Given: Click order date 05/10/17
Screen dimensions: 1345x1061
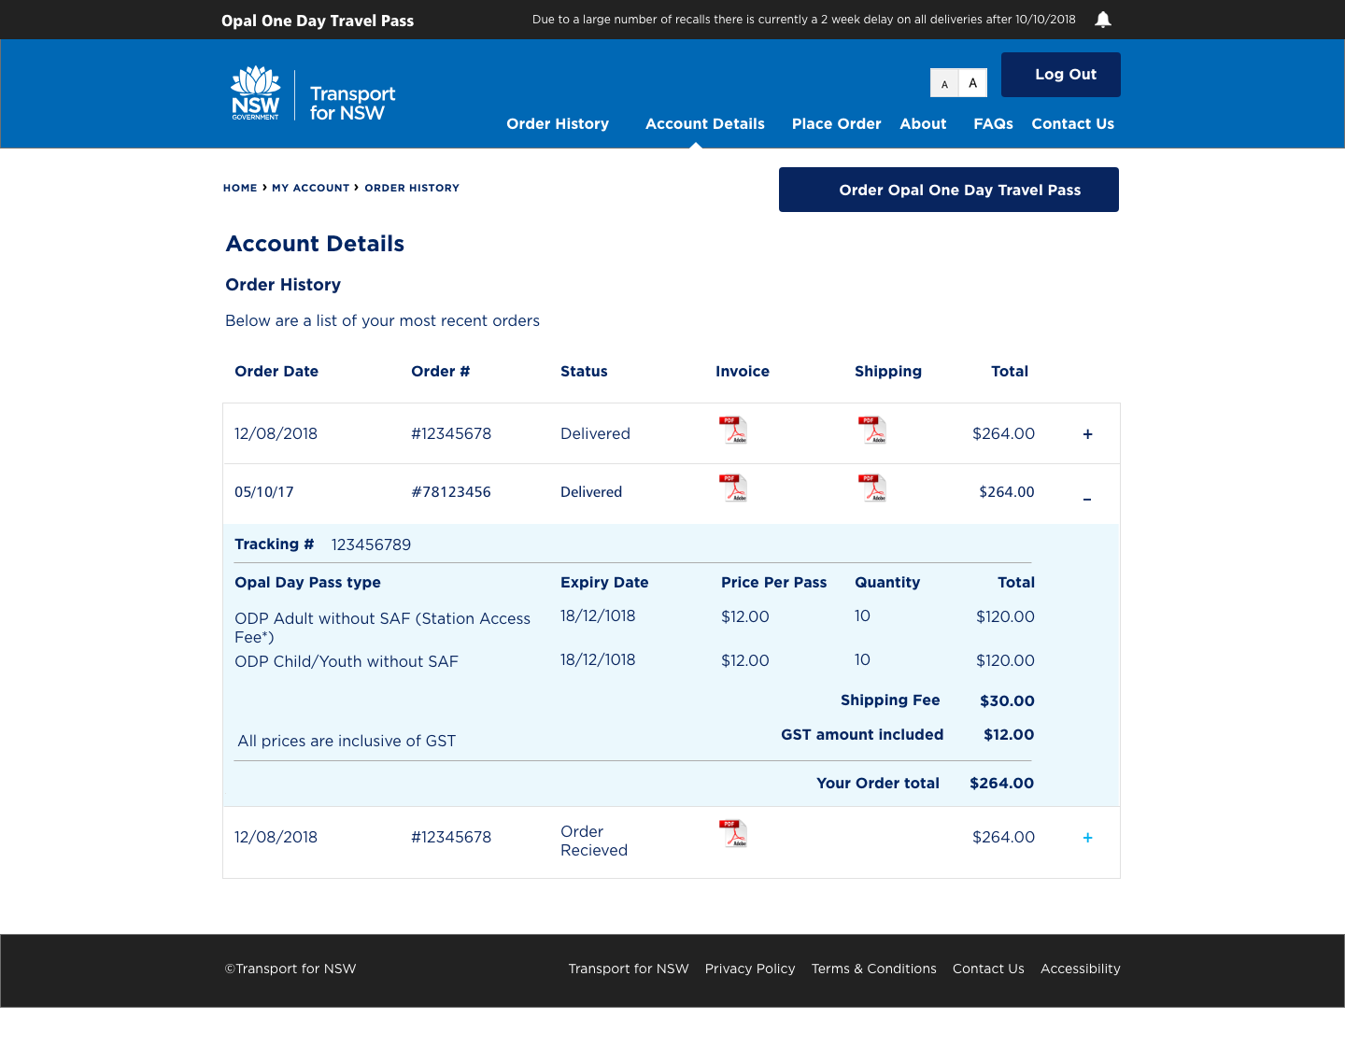Looking at the screenshot, I should 264,492.
